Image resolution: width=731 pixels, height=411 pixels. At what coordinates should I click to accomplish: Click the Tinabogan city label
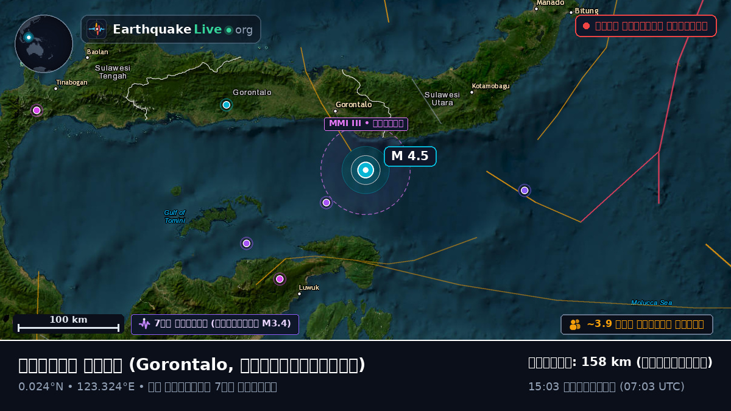[x=71, y=83]
